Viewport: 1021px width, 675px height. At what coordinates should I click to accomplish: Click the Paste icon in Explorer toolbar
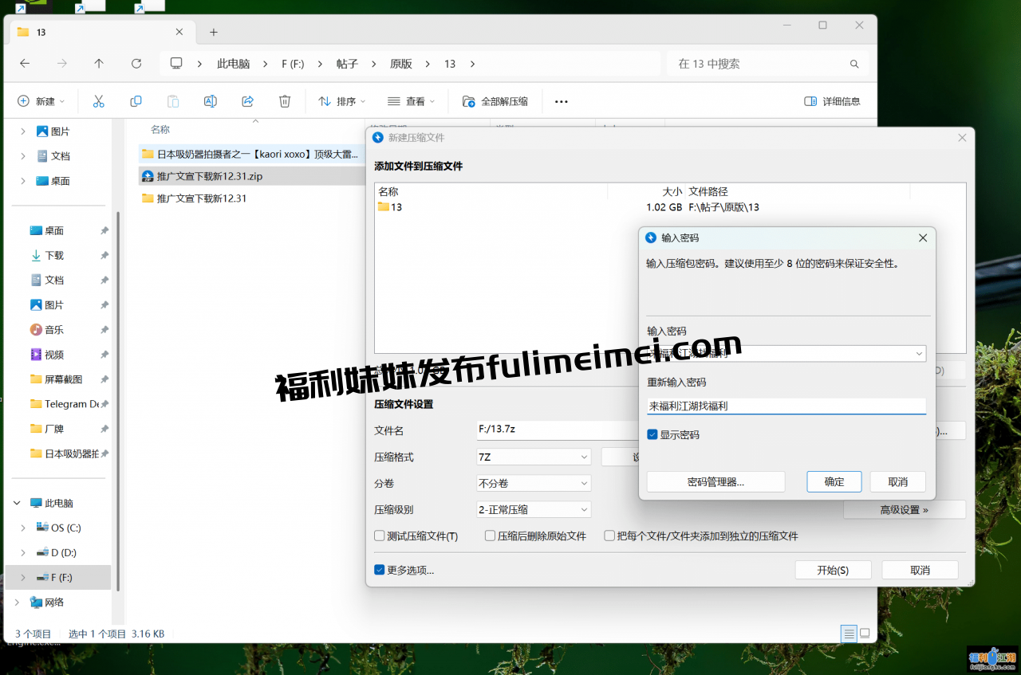pos(173,101)
